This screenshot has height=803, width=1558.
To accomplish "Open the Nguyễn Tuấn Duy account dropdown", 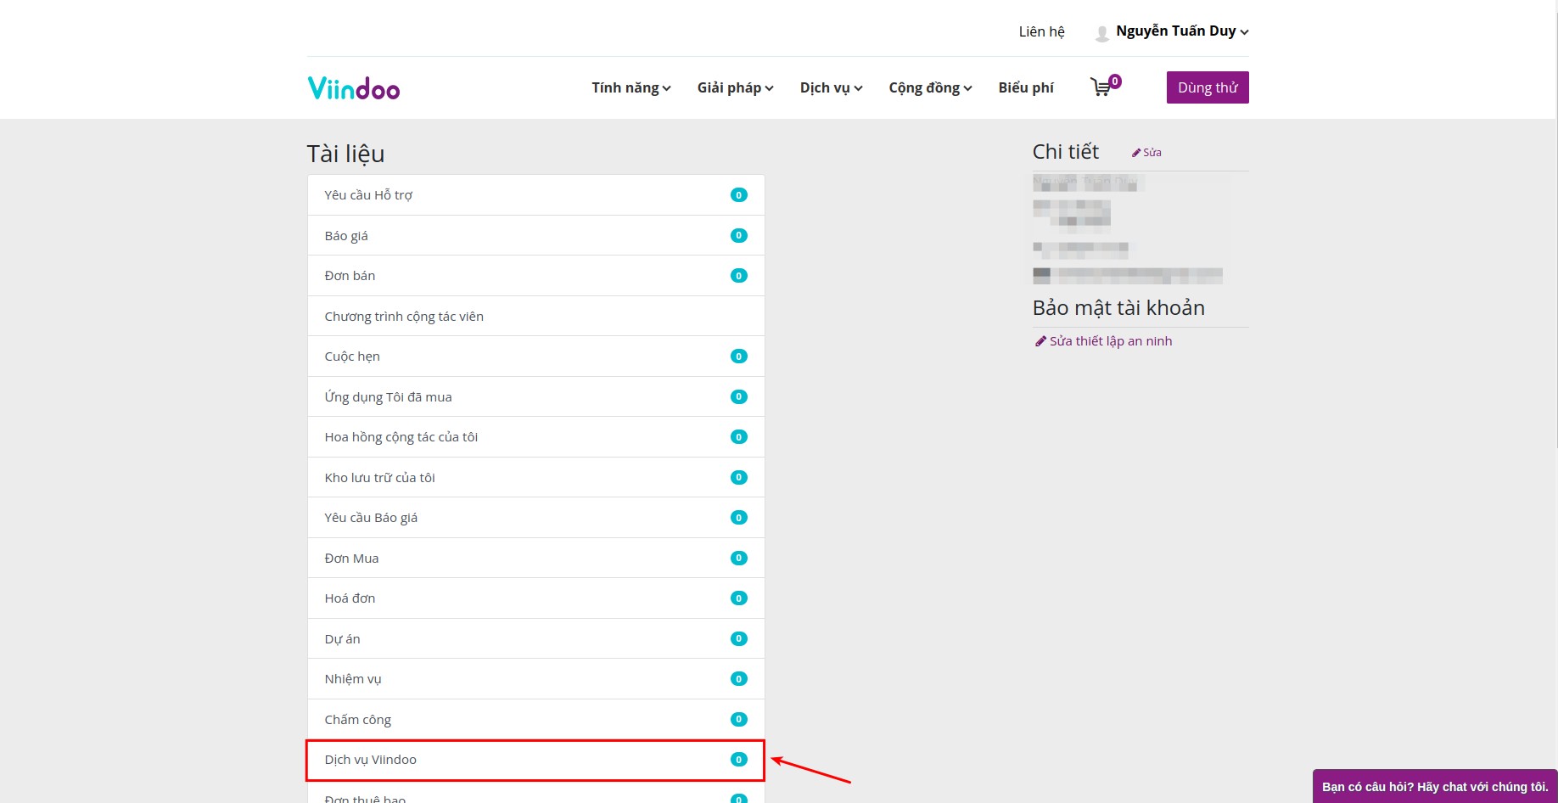I will point(1181,31).
